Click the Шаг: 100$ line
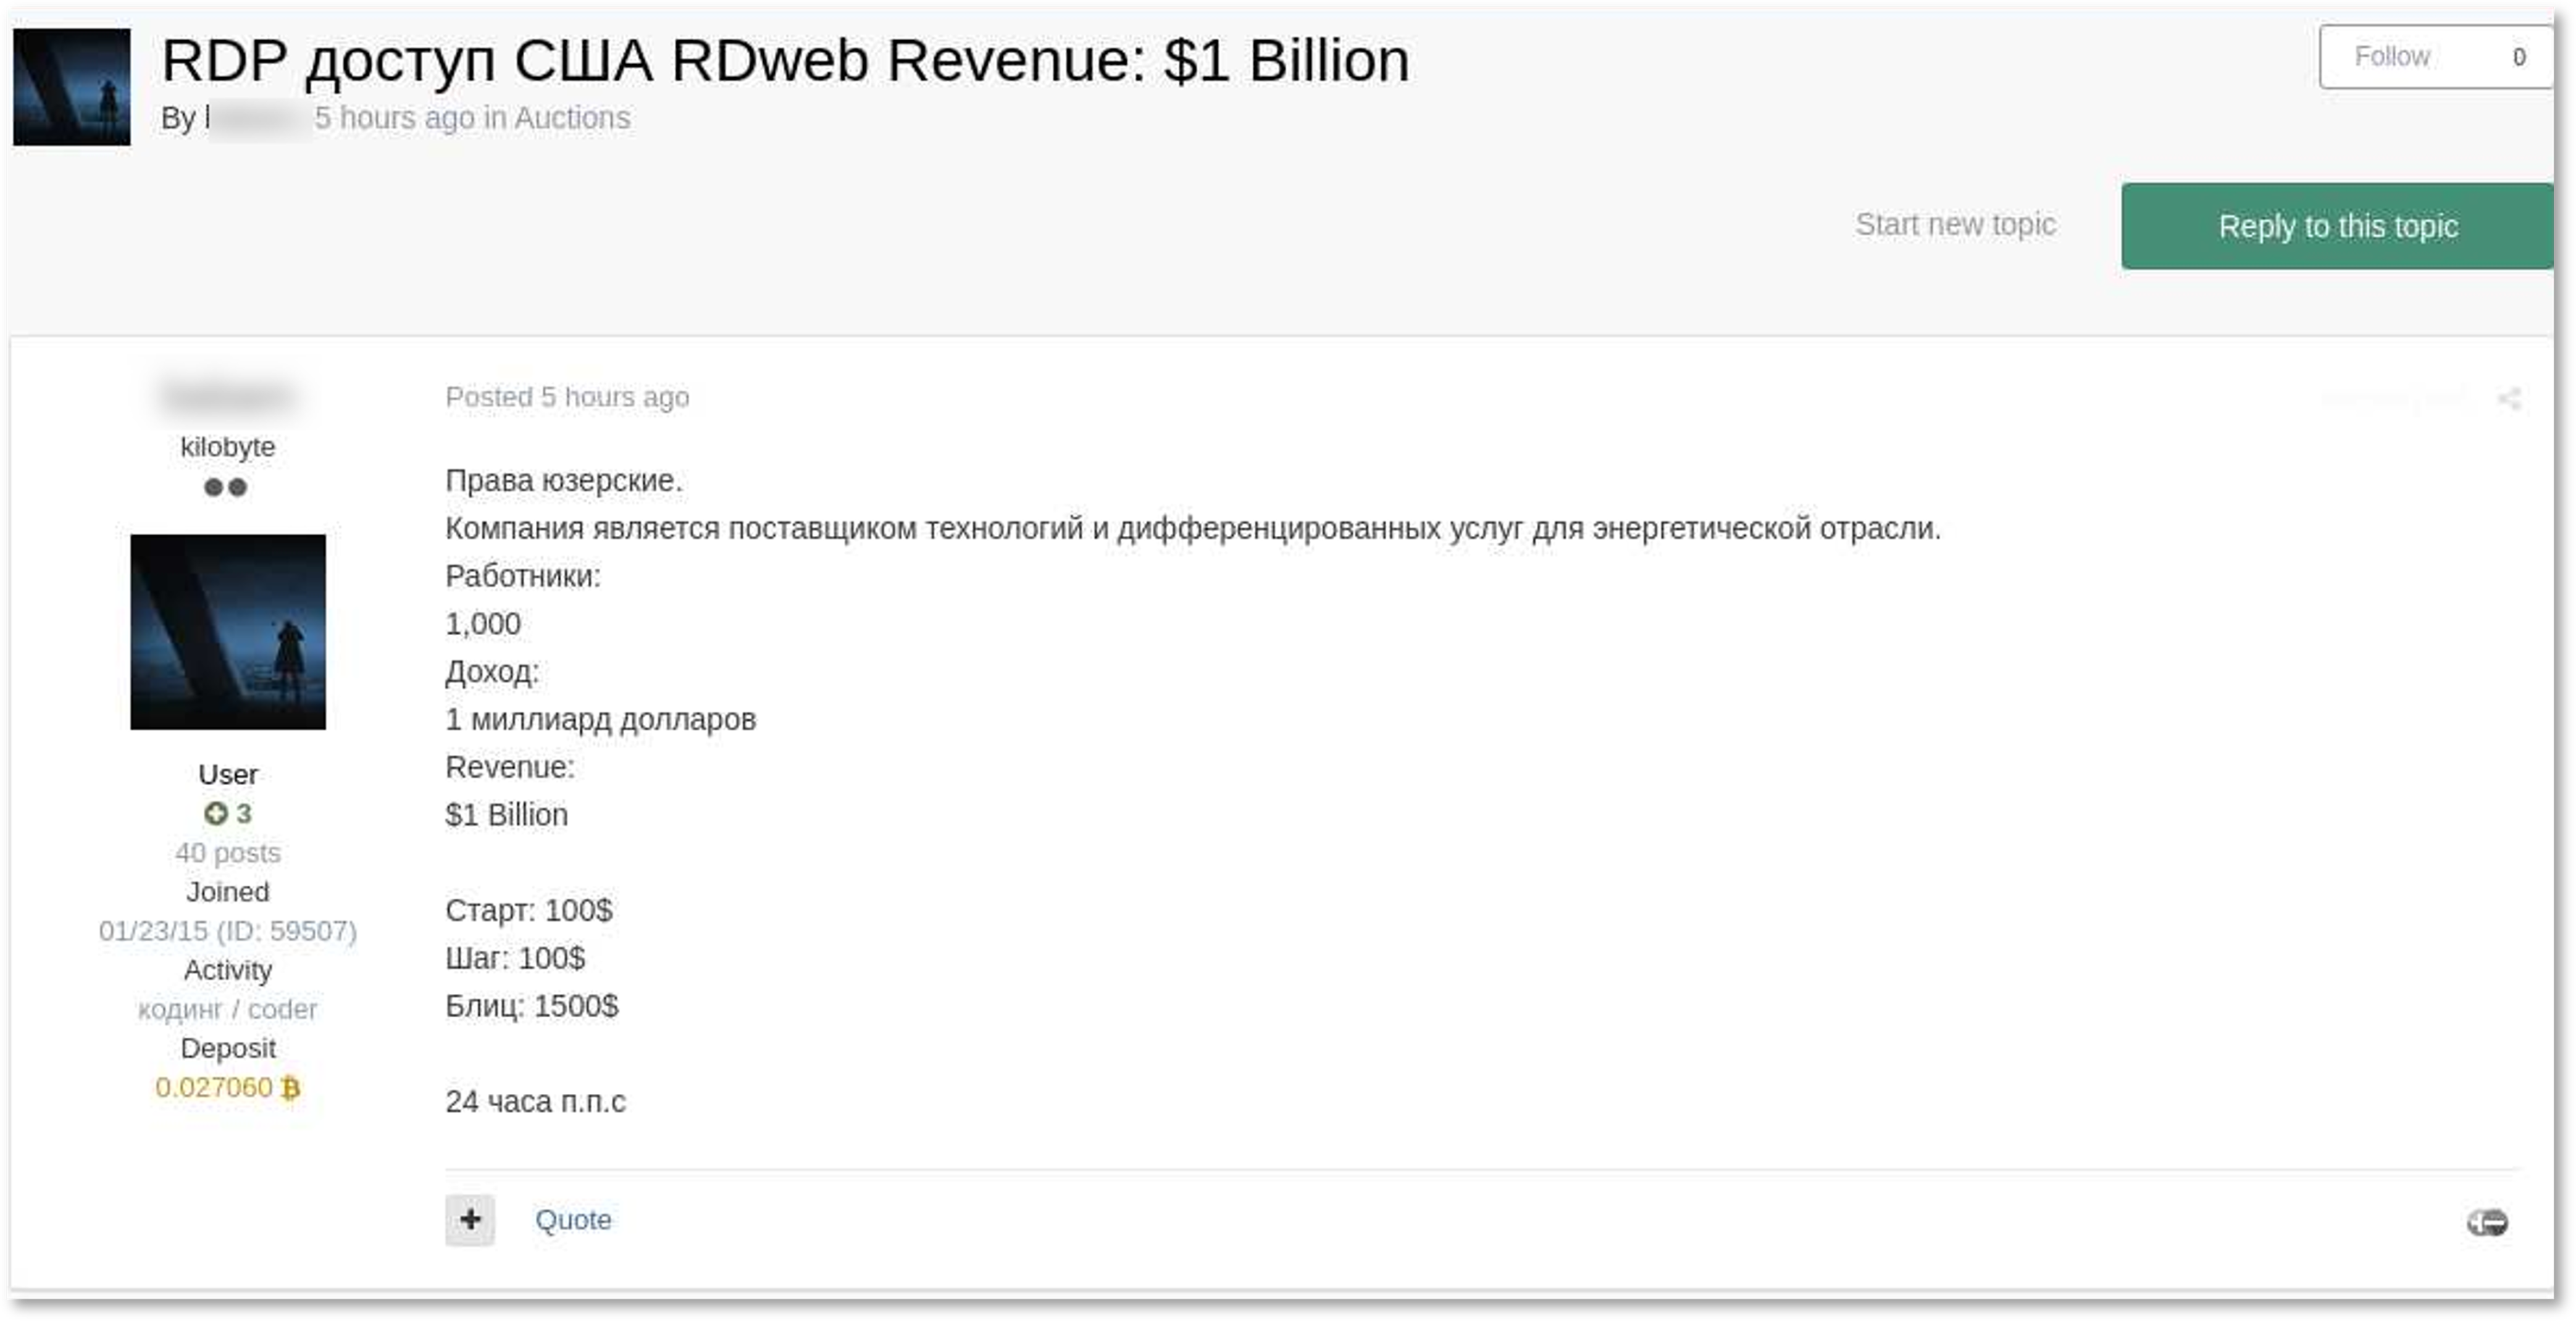Image resolution: width=2576 pixels, height=1321 pixels. coord(515,958)
